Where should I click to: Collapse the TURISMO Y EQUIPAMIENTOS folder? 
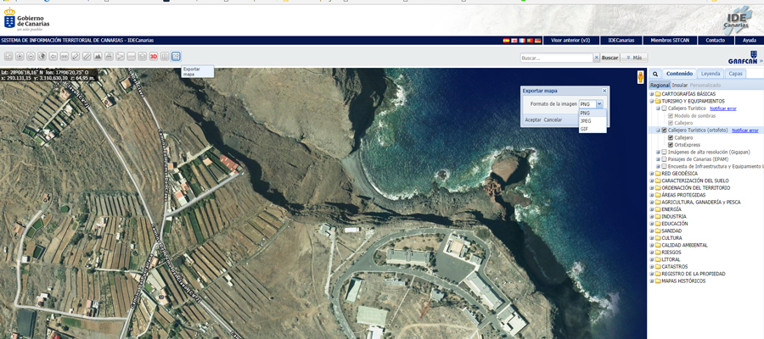pos(652,101)
